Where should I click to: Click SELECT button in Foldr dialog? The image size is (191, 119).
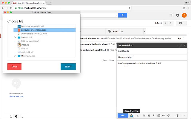pyautogui.click(x=68, y=67)
